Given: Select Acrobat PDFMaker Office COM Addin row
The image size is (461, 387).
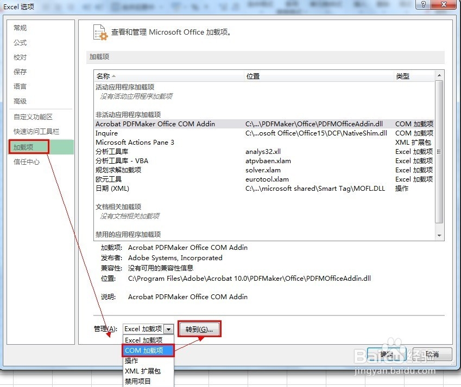Looking at the screenshot, I should pos(264,124).
